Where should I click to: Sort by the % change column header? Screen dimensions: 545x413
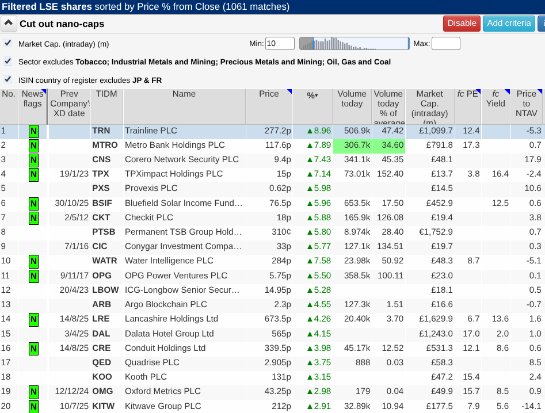tap(312, 106)
